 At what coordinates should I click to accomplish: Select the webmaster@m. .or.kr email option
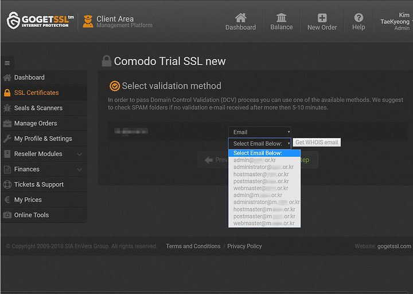tap(264, 224)
